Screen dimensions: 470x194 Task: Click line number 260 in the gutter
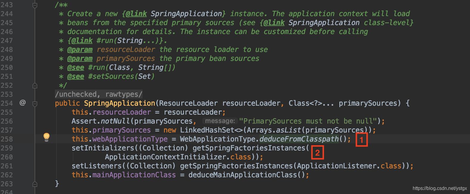coord(7,157)
